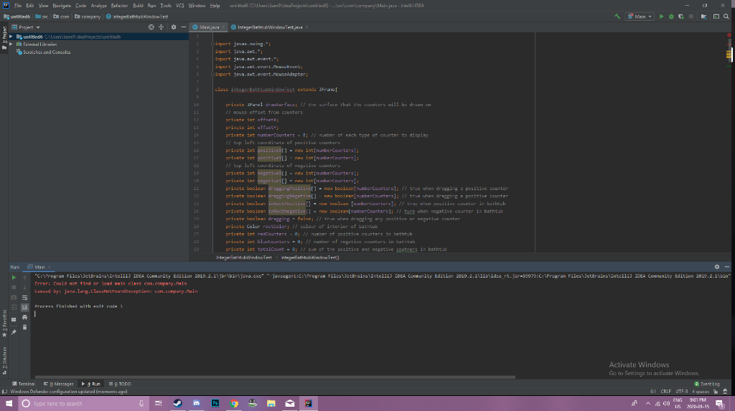Pin the Run tab with pin icon
Screen dimensions: 735x411
(x=14, y=332)
